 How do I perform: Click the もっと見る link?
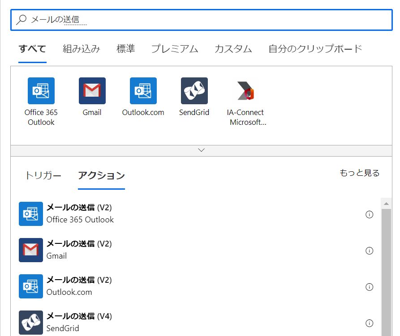point(359,173)
